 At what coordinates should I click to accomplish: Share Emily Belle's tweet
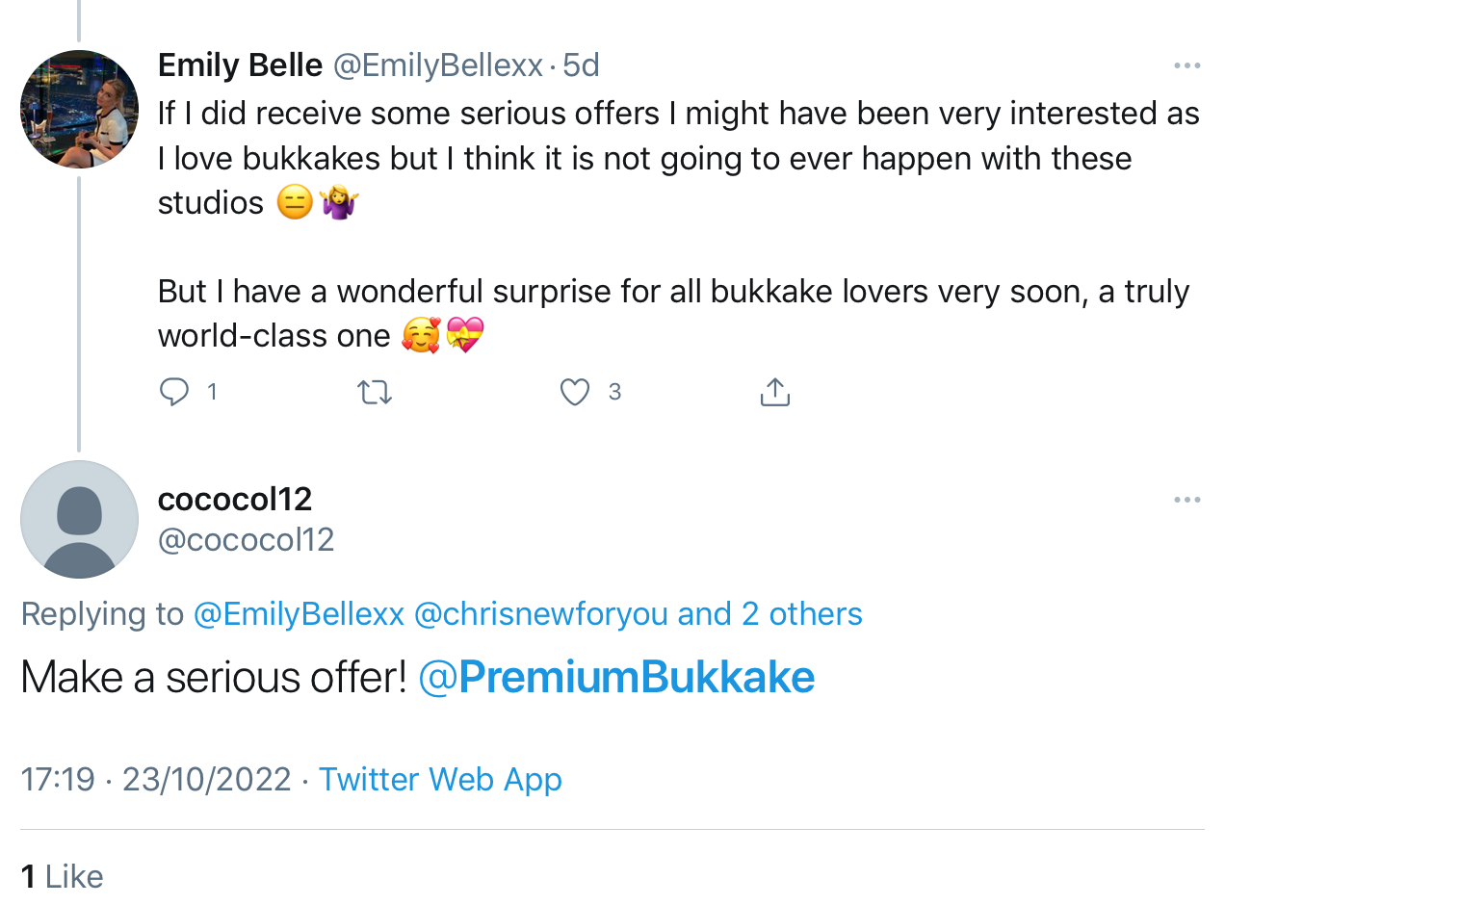tap(775, 392)
